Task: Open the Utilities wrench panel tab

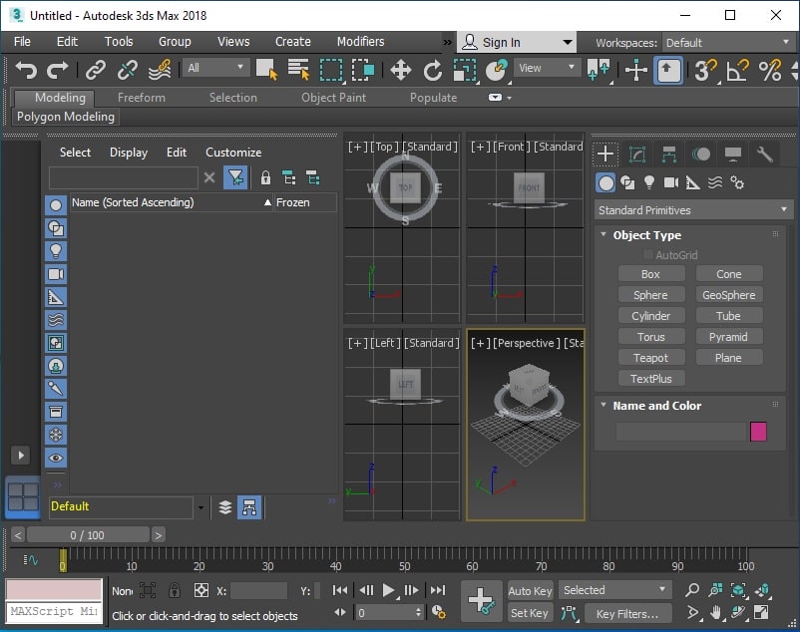Action: [x=764, y=154]
